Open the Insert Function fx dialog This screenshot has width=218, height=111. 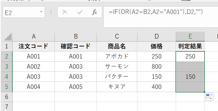coord(94,12)
